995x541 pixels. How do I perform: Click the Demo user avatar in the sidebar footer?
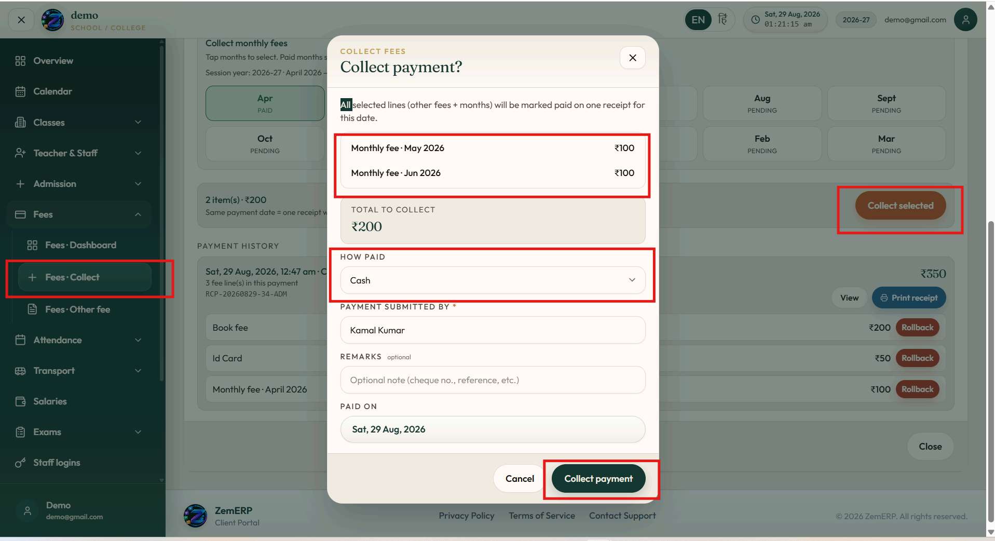point(28,511)
